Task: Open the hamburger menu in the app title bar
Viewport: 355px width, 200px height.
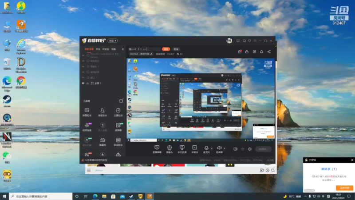Action: (255, 41)
